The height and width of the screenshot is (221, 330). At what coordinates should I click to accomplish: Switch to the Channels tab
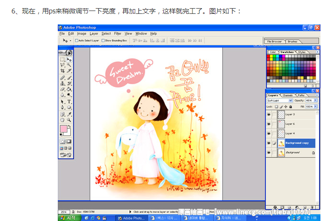[x=287, y=95]
